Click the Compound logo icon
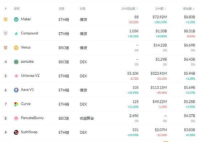Screen dimensions: 200x142 coord(16,34)
